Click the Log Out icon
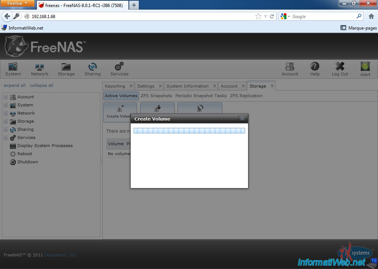 (x=339, y=69)
